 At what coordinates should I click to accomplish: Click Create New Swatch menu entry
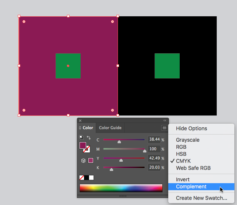click(201, 198)
